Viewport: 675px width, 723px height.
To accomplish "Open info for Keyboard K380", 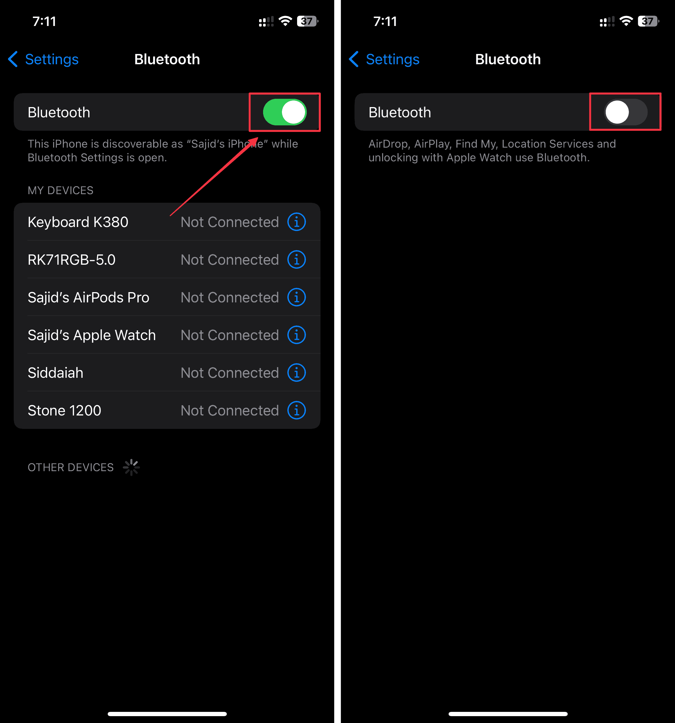I will click(x=297, y=222).
